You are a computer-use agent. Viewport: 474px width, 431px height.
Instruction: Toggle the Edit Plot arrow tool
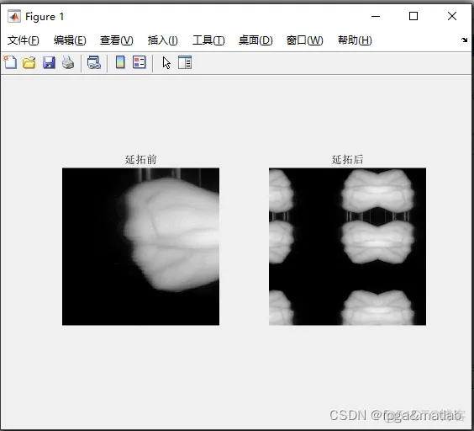[166, 62]
